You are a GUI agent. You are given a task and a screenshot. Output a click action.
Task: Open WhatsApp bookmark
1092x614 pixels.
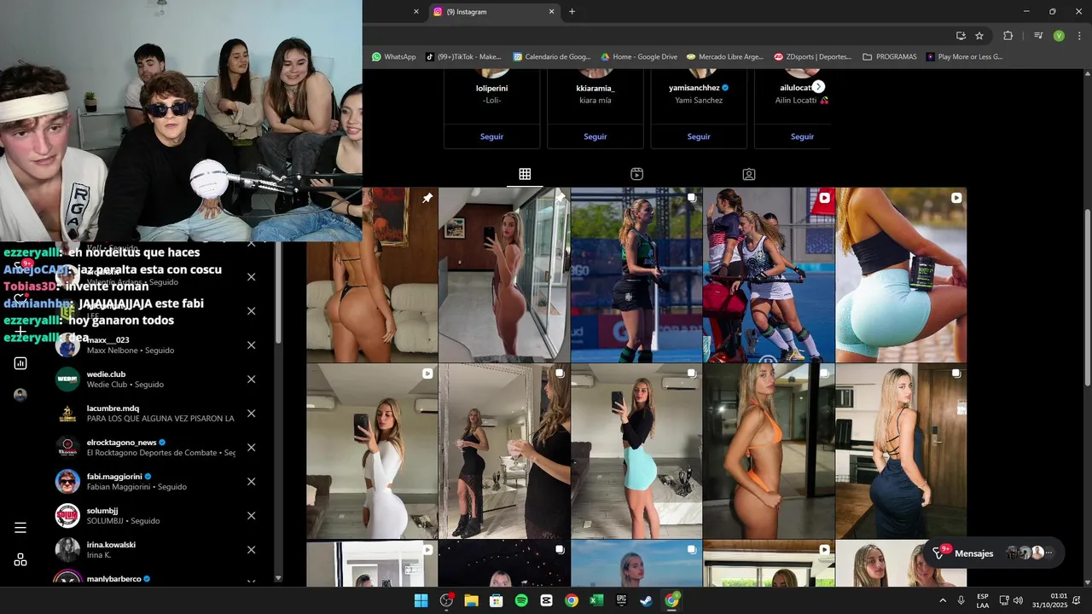(x=393, y=57)
